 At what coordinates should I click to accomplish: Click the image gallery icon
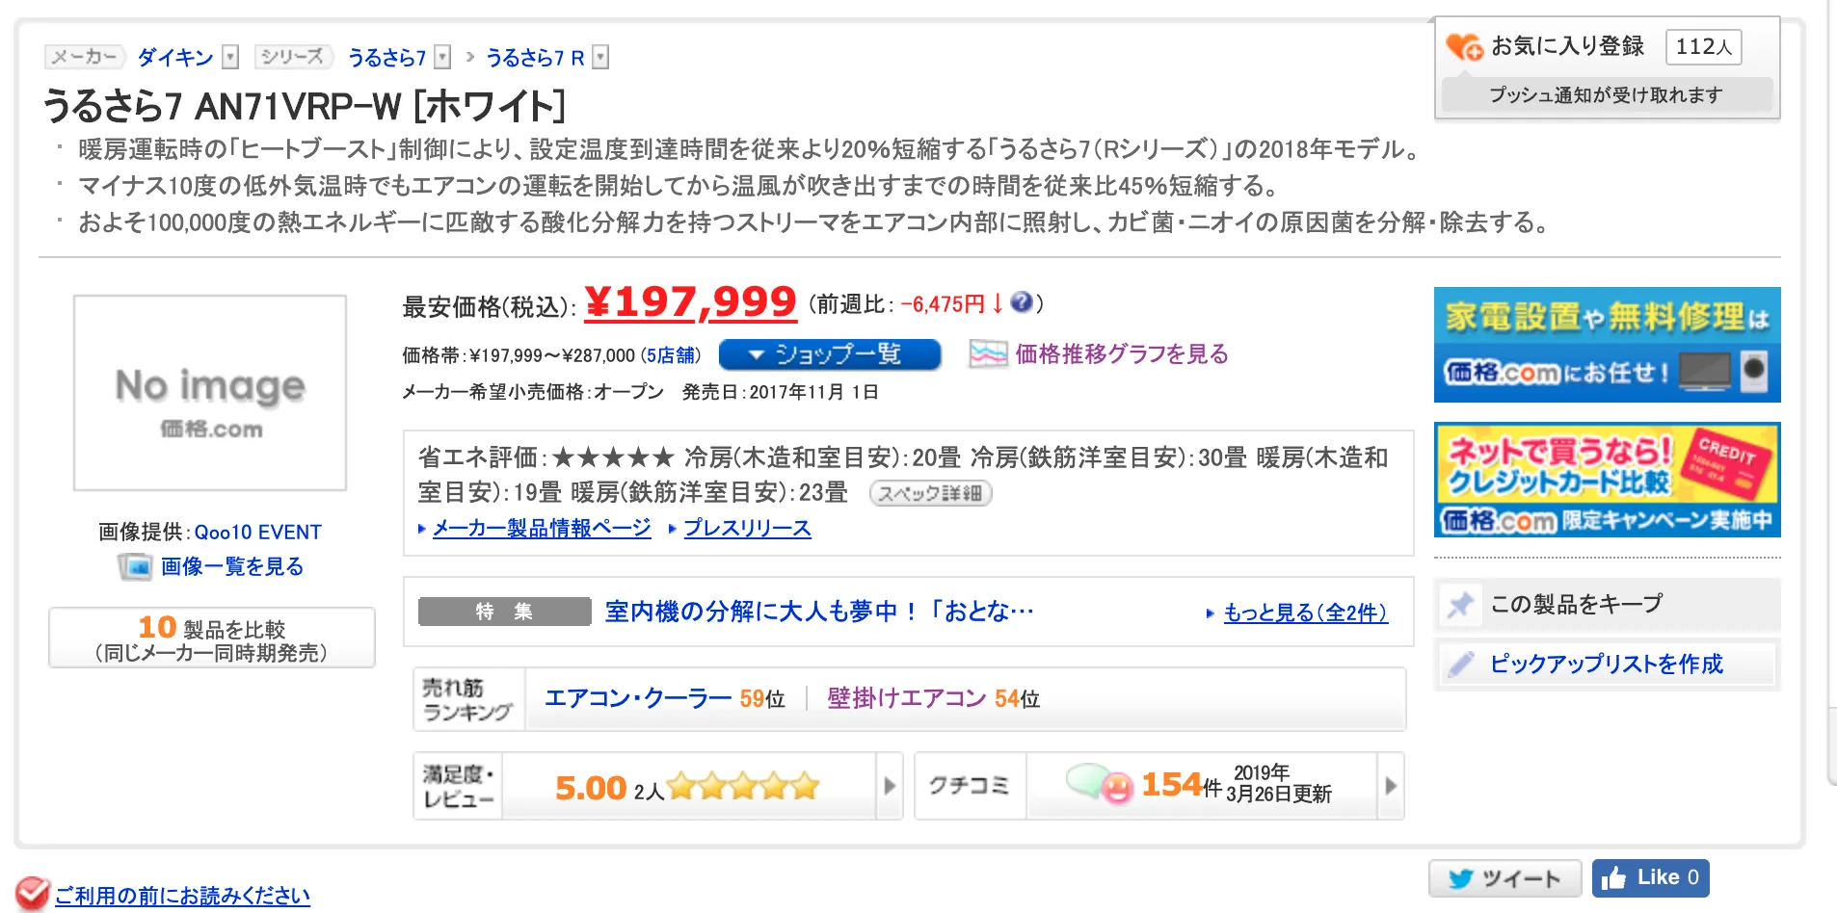(x=135, y=566)
